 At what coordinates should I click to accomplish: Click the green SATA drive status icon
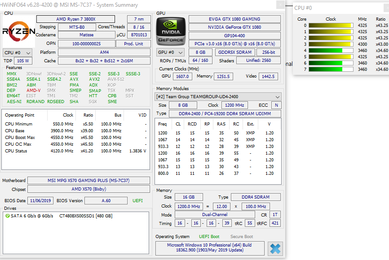[8, 216]
